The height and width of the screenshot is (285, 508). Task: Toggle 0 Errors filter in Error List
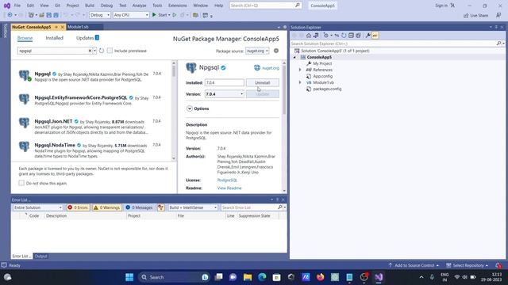coord(78,207)
